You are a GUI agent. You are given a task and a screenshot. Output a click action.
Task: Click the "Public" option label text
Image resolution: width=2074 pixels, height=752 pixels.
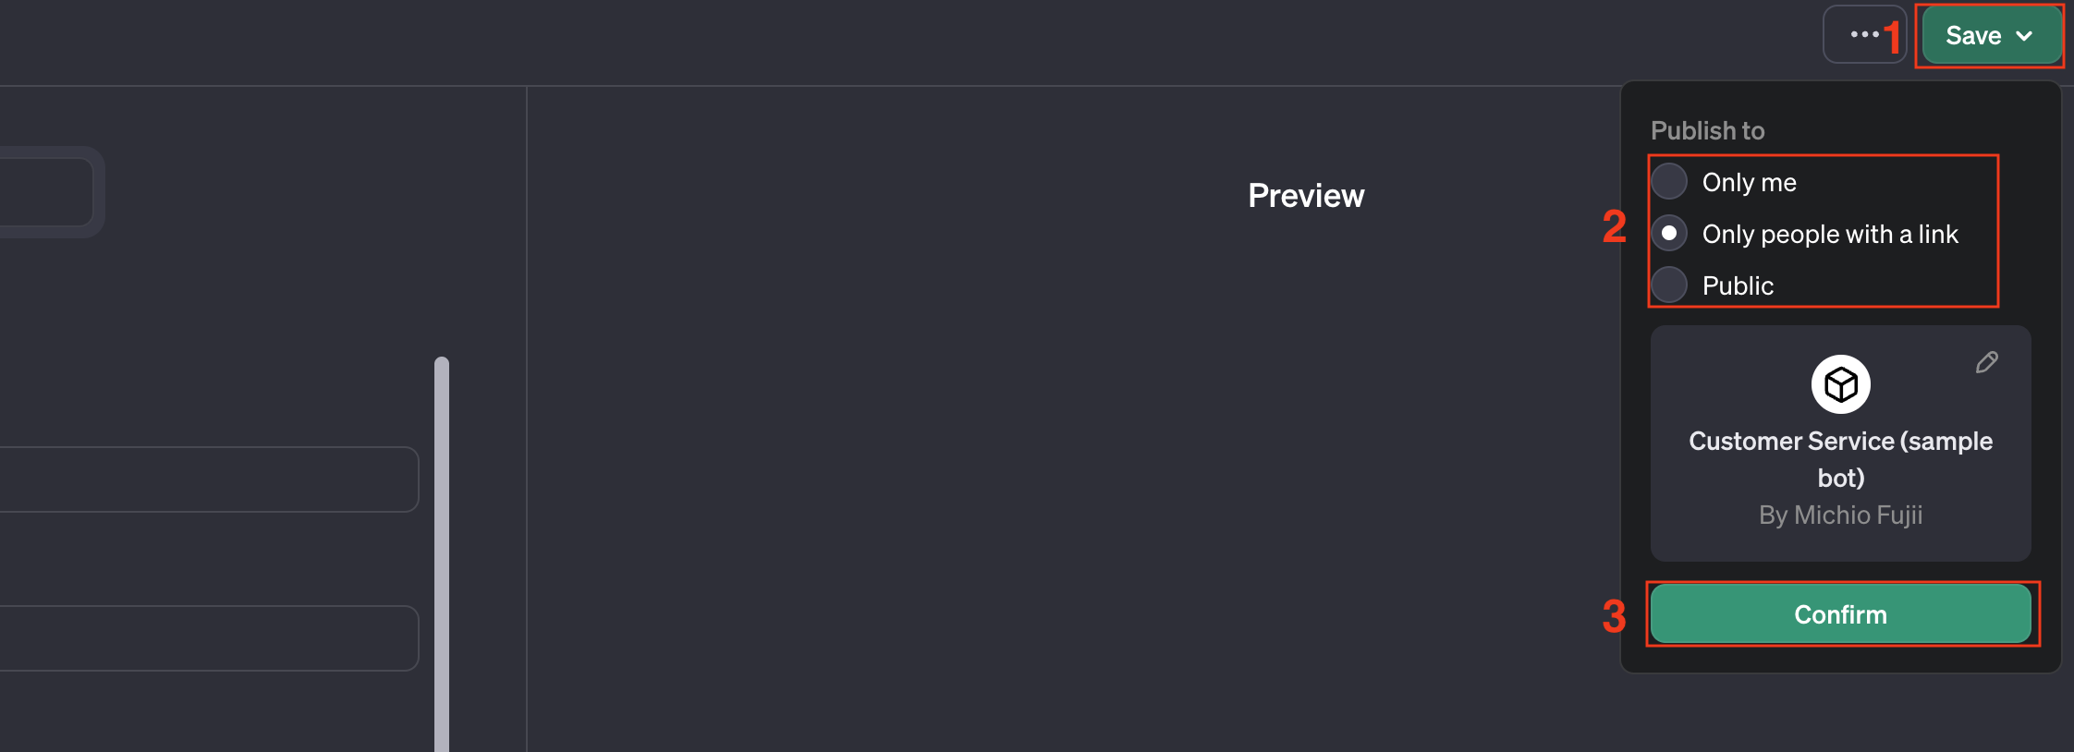[x=1738, y=286]
